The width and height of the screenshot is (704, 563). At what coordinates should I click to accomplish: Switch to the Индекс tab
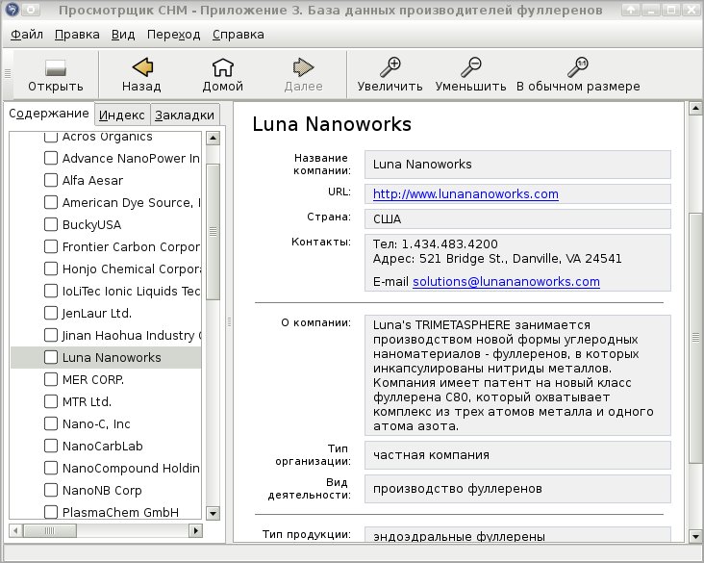point(122,115)
